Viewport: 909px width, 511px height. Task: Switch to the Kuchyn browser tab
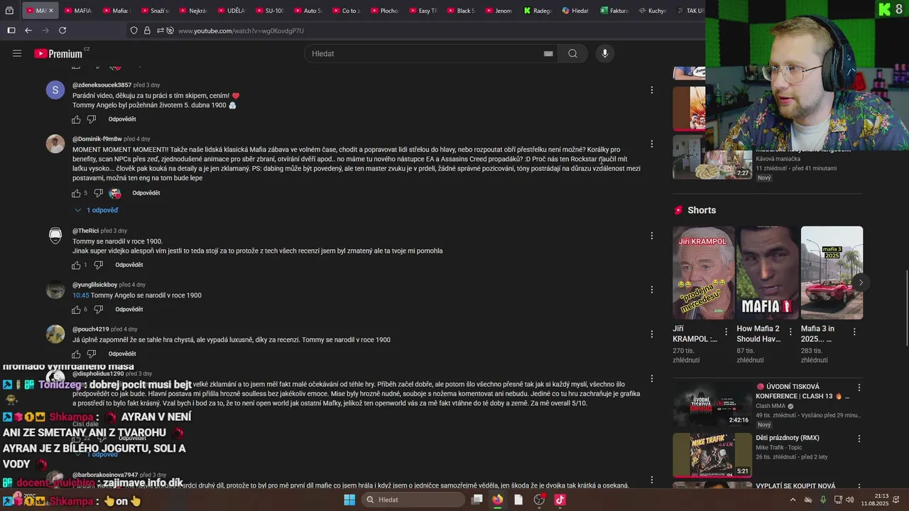(x=651, y=11)
